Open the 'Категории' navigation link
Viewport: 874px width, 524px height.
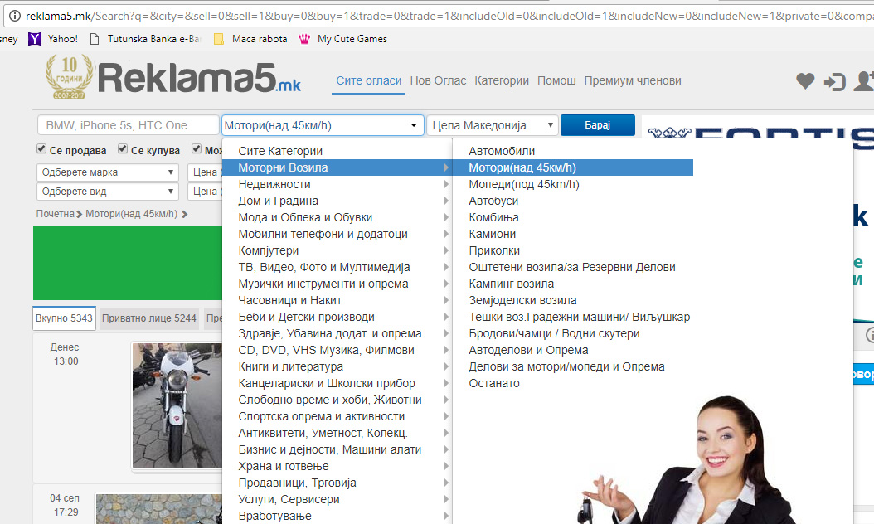coord(502,80)
